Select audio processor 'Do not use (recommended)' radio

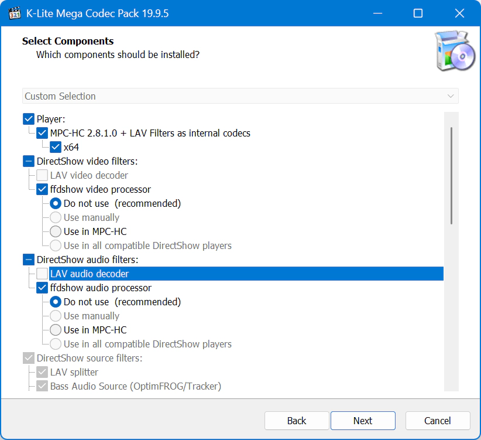(56, 302)
